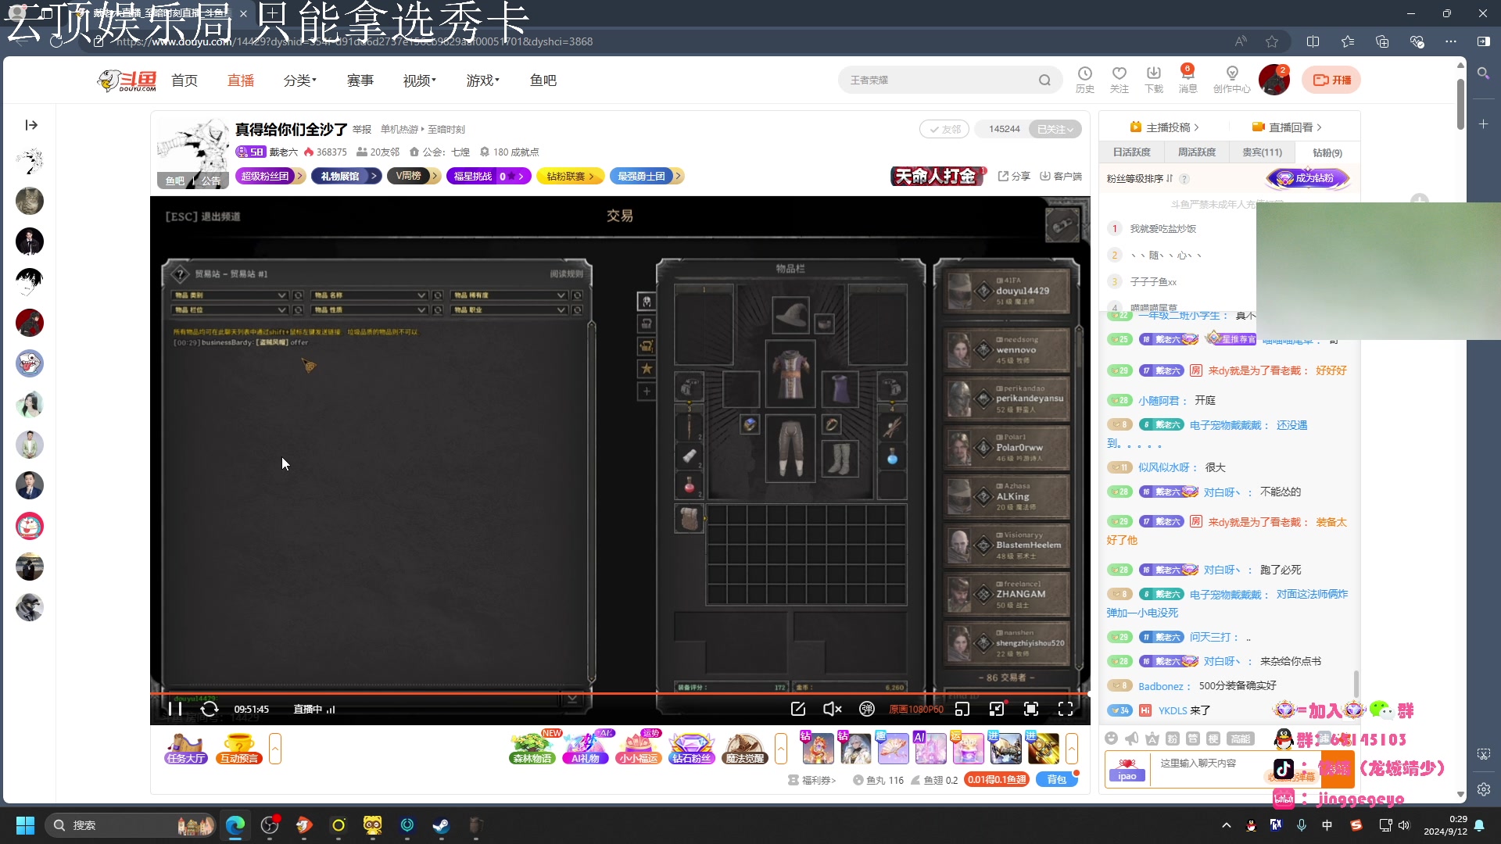1501x844 pixels.
Task: Open the 历史 history icon
Action: 1085,80
